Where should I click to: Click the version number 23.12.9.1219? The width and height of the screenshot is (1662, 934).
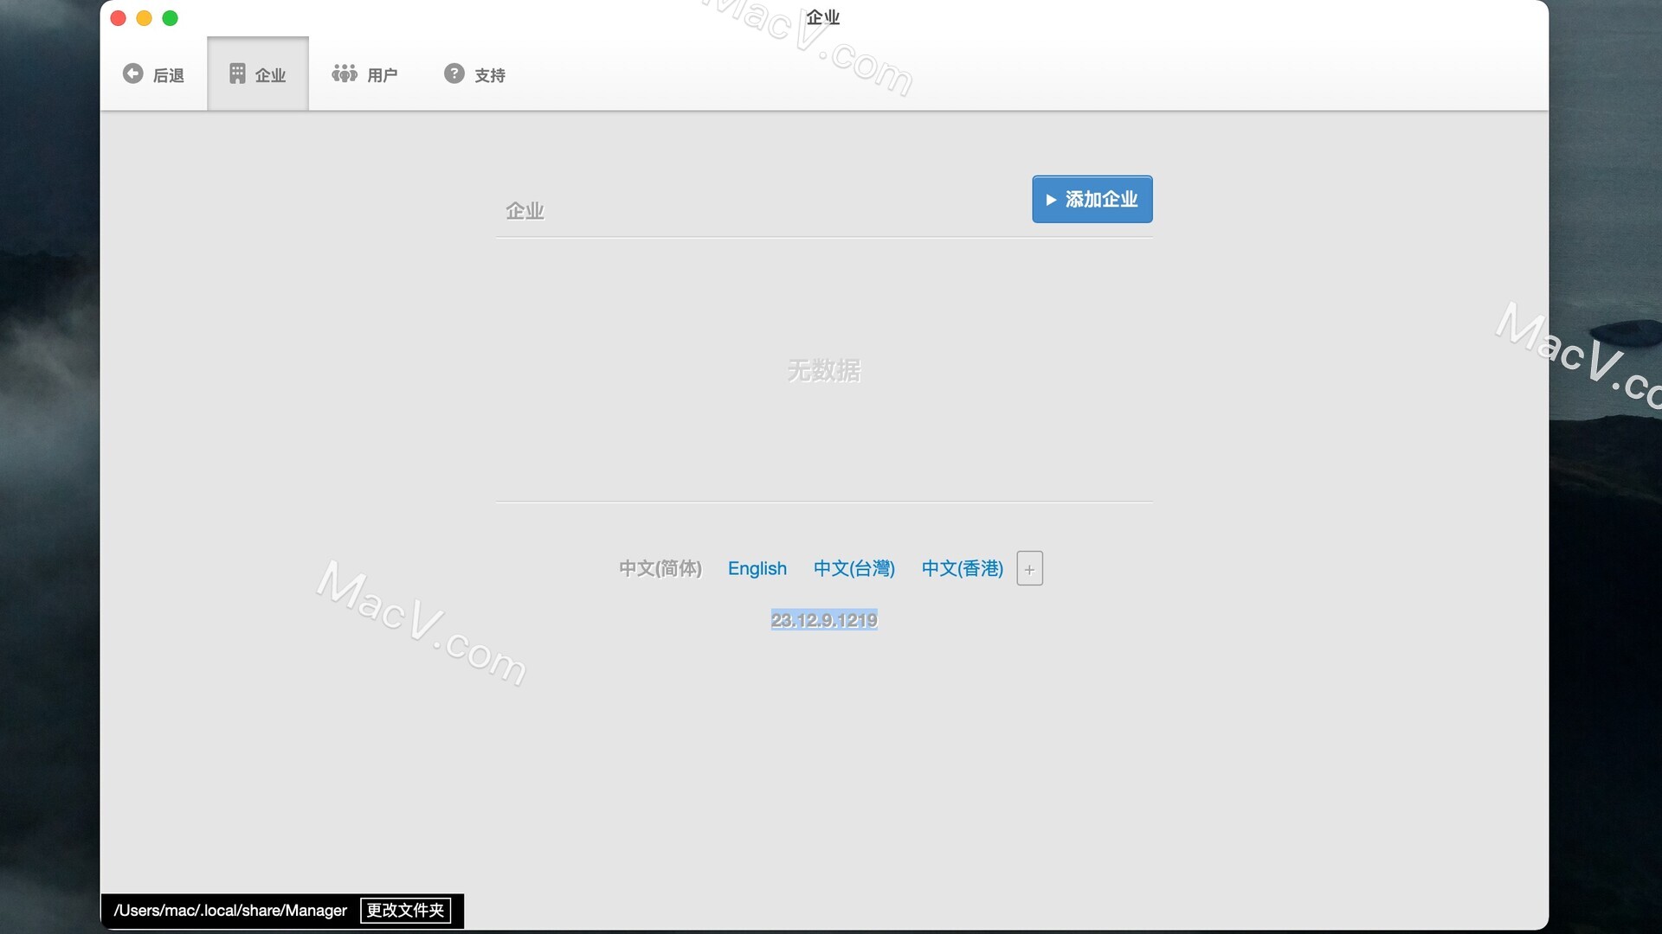click(x=823, y=619)
